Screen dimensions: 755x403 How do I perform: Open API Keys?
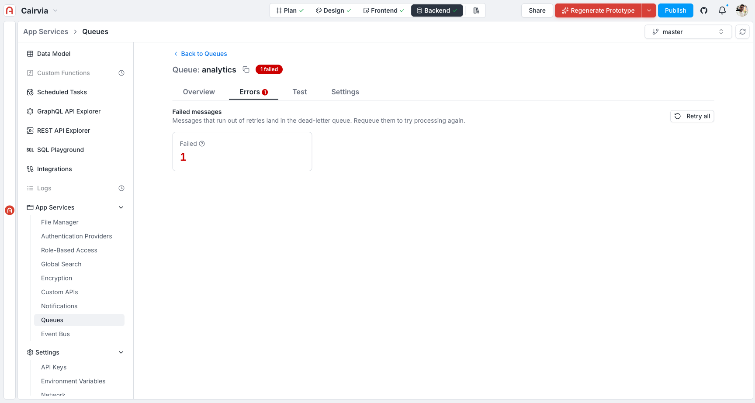pyautogui.click(x=79, y=367)
